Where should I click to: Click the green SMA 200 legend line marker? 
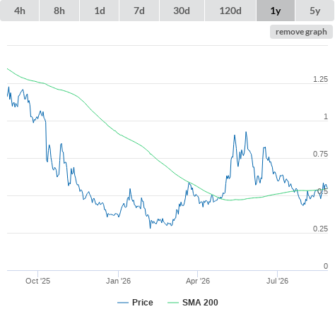(173, 303)
